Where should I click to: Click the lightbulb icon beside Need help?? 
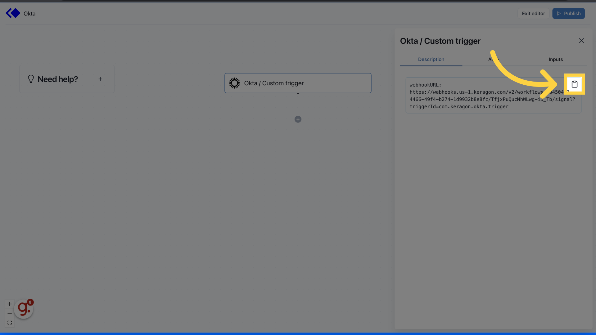point(31,79)
